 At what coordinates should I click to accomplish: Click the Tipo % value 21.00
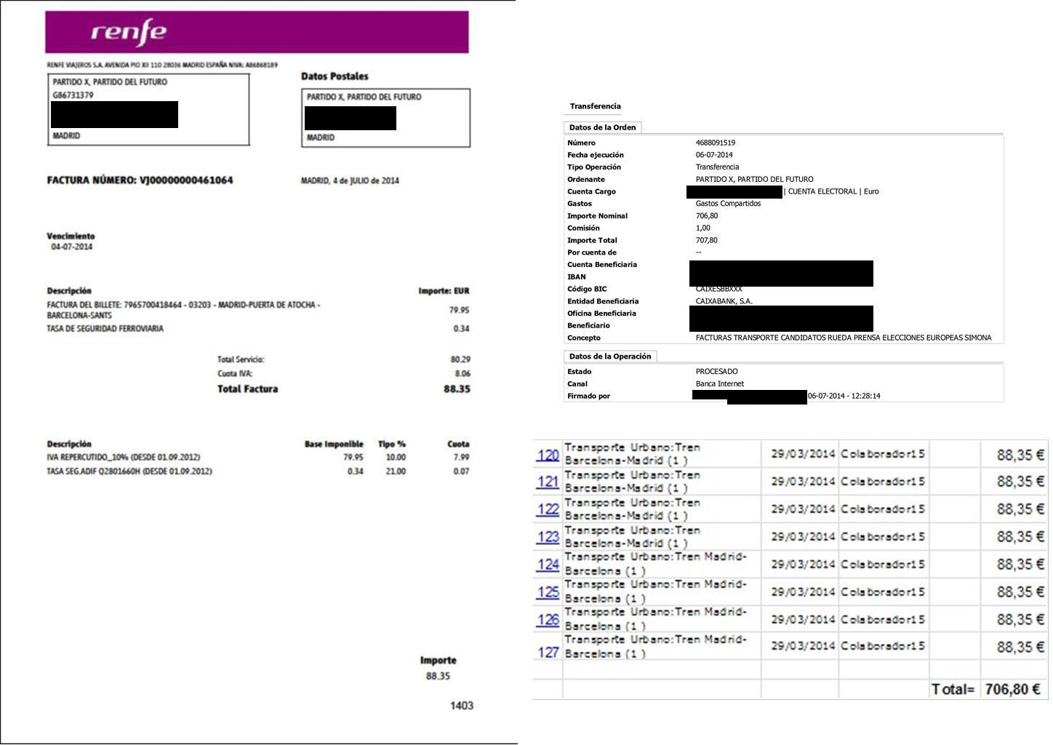pyautogui.click(x=396, y=471)
